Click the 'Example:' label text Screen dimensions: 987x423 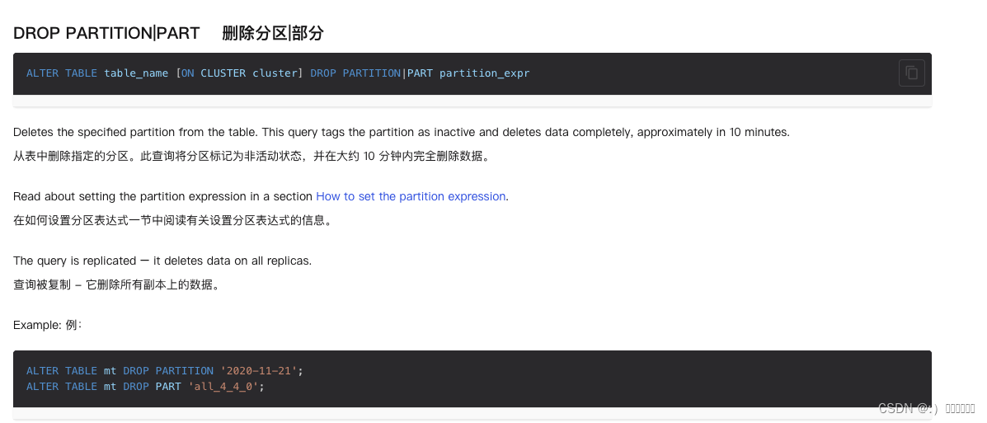pos(37,325)
